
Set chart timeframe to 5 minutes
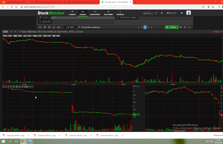pyautogui.click(x=11, y=87)
